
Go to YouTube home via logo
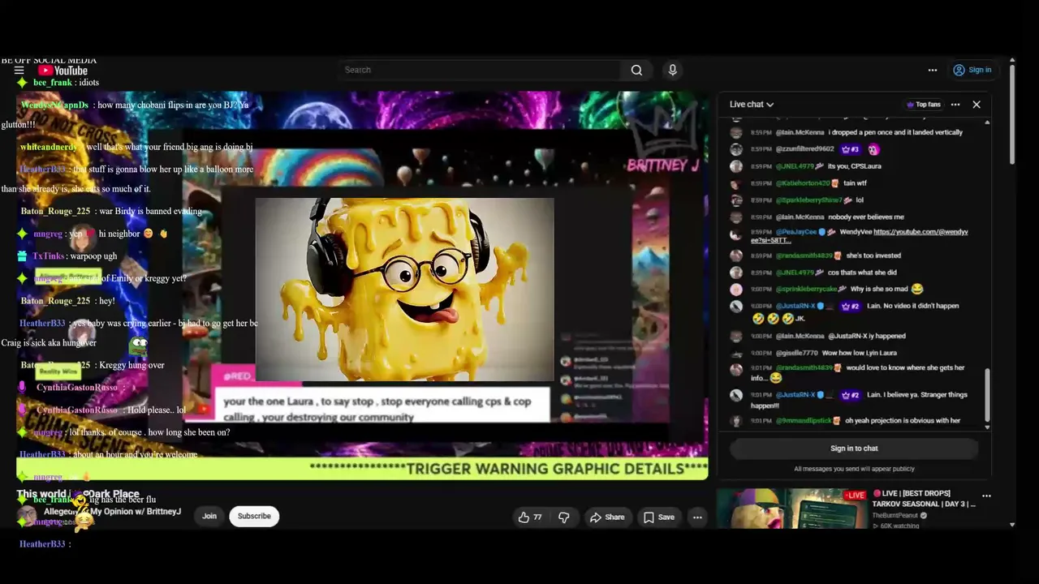pyautogui.click(x=63, y=71)
